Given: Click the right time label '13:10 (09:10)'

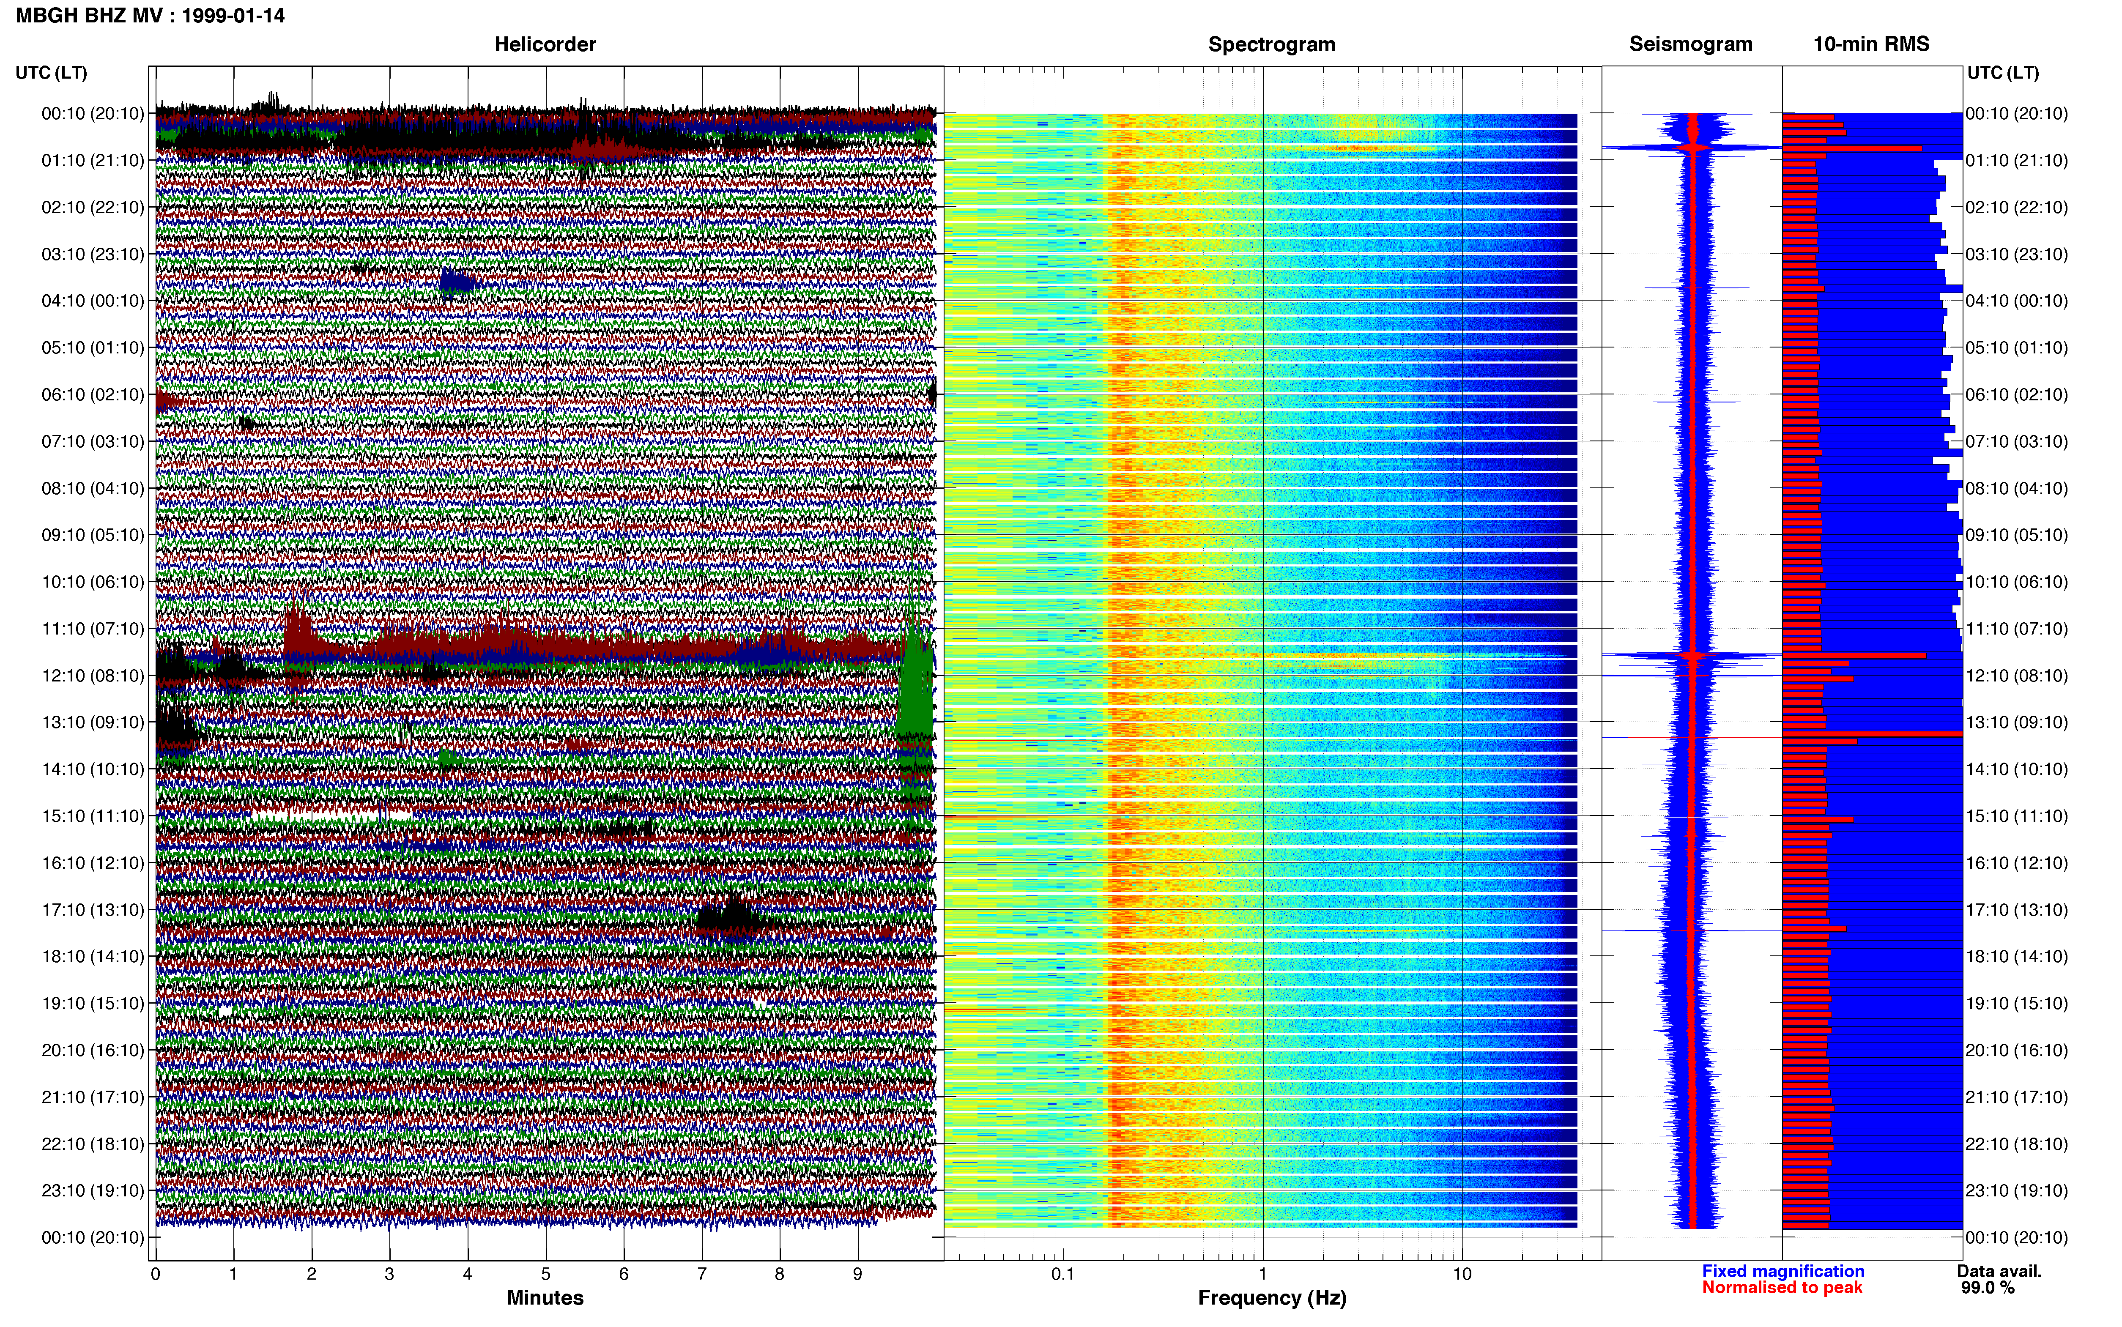Looking at the screenshot, I should coord(2017,722).
